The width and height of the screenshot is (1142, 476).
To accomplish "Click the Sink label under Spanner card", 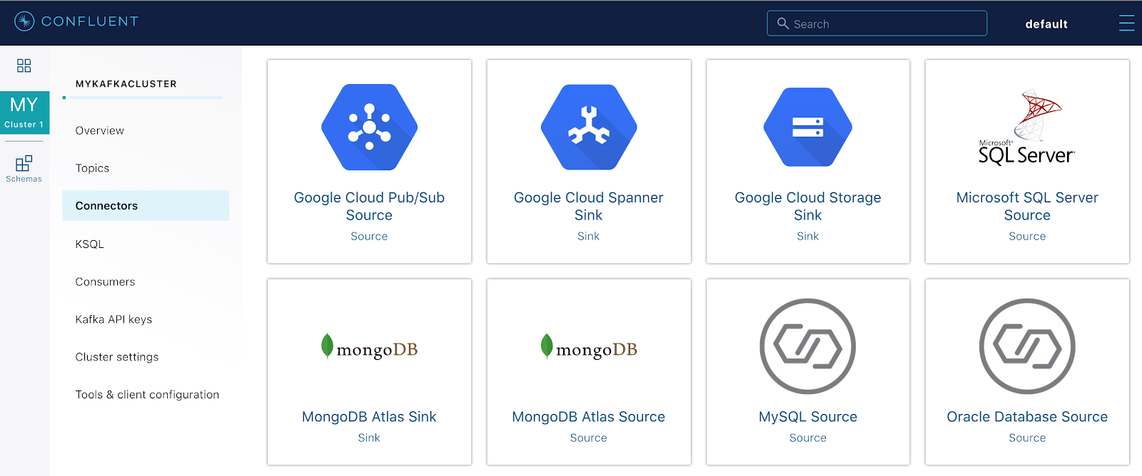I will (x=589, y=236).
